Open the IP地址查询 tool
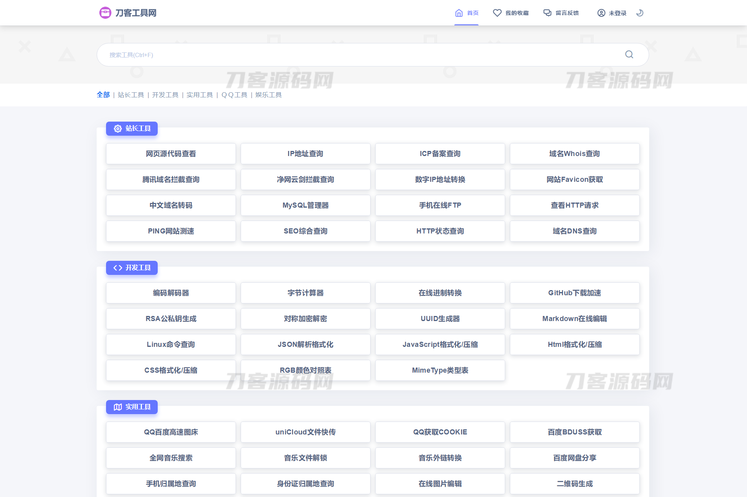Image resolution: width=747 pixels, height=497 pixels. [x=305, y=153]
